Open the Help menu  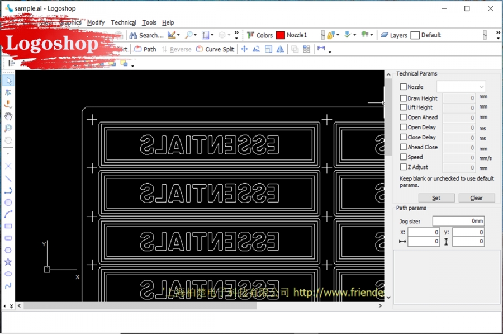coord(168,22)
